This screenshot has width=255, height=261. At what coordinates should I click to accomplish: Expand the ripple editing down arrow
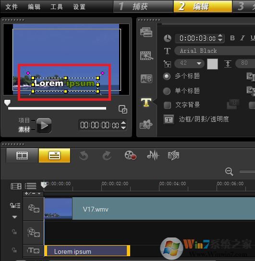coord(15,217)
